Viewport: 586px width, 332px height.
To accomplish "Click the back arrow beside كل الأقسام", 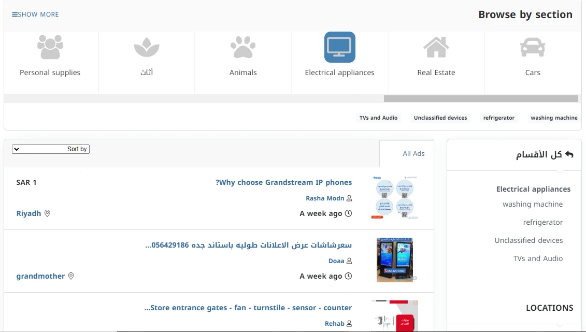I will 569,155.
